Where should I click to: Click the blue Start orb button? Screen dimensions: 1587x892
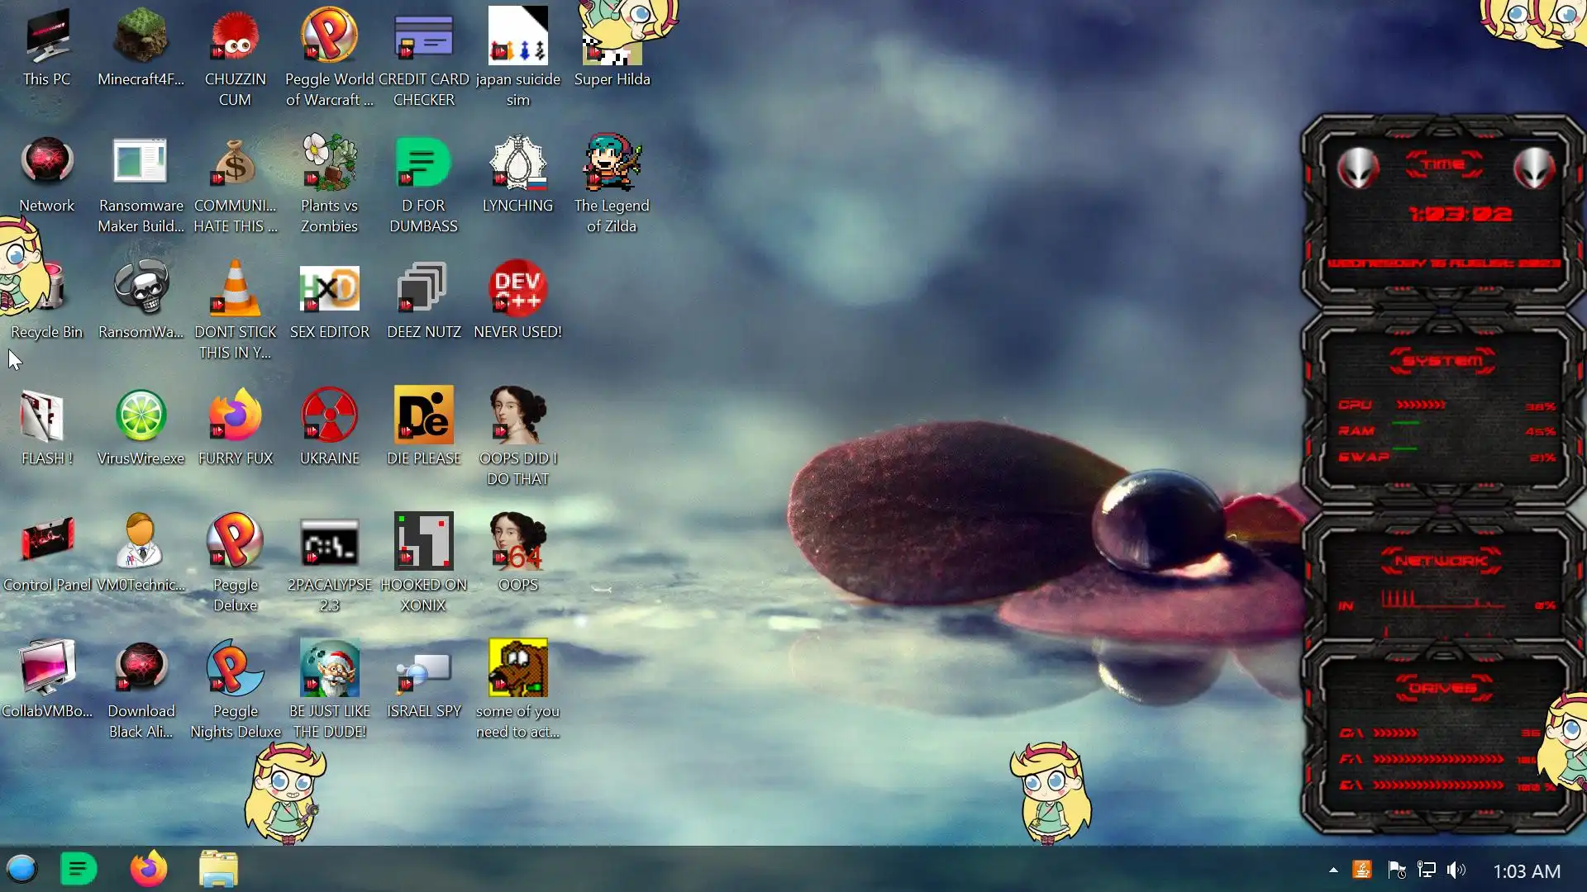22,869
